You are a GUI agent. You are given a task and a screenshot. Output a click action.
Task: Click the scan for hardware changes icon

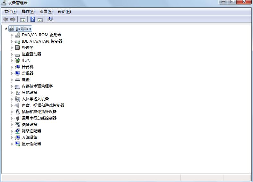click(x=50, y=20)
